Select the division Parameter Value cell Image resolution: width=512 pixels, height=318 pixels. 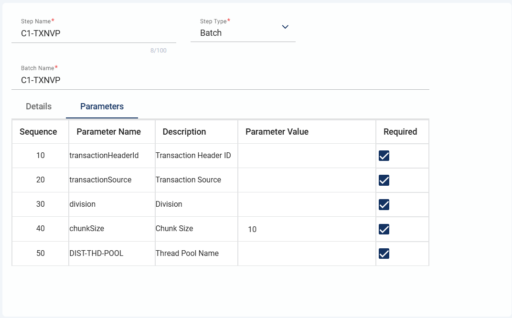pyautogui.click(x=307, y=204)
